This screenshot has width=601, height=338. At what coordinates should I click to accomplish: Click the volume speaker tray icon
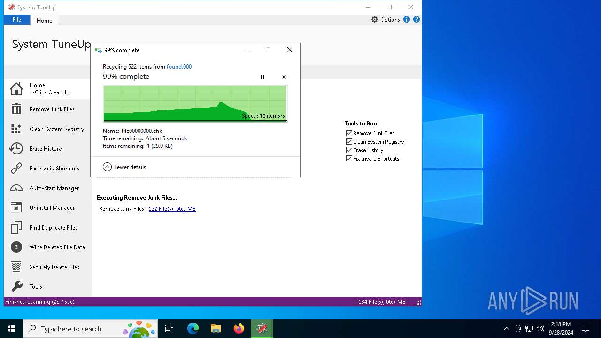click(x=540, y=329)
